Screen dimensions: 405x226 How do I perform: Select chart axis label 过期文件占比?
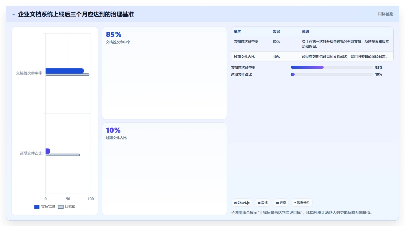click(31, 153)
